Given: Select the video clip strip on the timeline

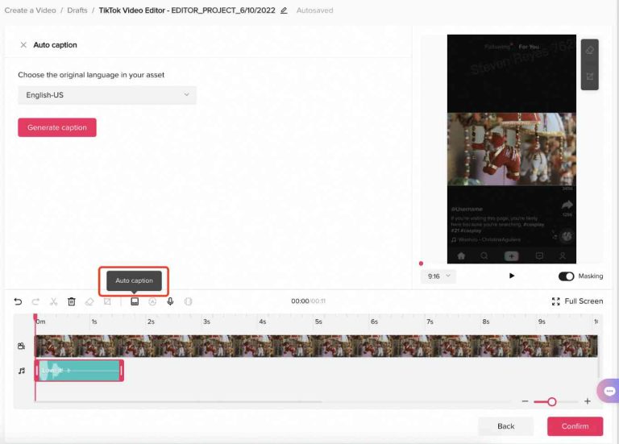Looking at the screenshot, I should (316, 346).
